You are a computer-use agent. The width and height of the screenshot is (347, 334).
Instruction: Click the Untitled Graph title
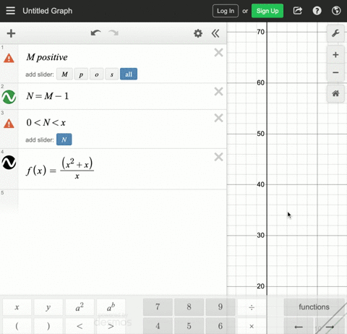click(x=48, y=11)
